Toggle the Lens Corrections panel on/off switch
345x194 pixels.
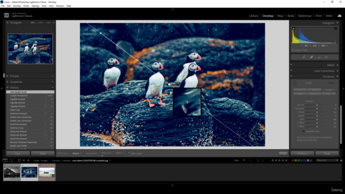[x=291, y=71]
